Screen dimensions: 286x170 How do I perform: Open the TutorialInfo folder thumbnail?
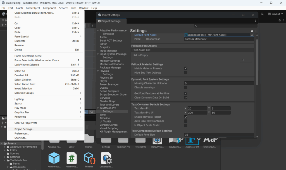pos(140,140)
